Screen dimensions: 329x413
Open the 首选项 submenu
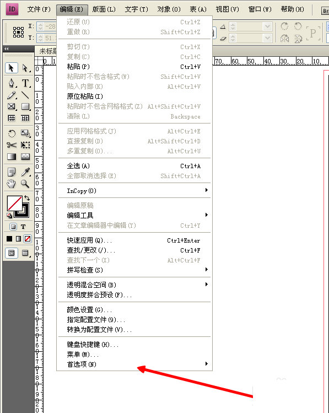pos(134,364)
